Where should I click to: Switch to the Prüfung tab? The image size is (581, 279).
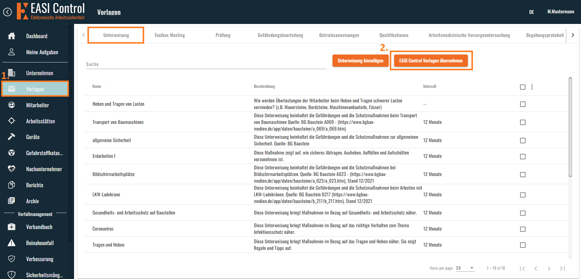pos(223,35)
